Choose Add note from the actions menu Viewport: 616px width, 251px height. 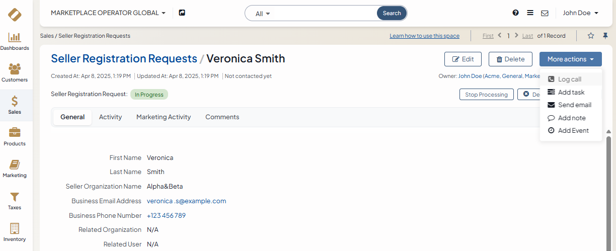(x=571, y=118)
